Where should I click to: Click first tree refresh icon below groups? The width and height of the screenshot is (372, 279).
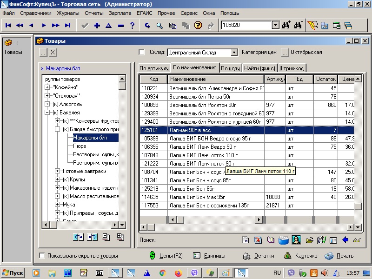78,237
